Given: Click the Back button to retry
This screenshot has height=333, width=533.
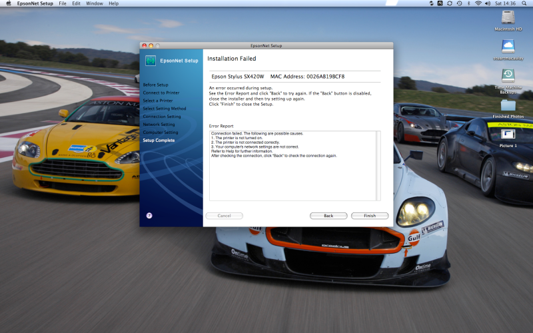Looking at the screenshot, I should coord(328,216).
